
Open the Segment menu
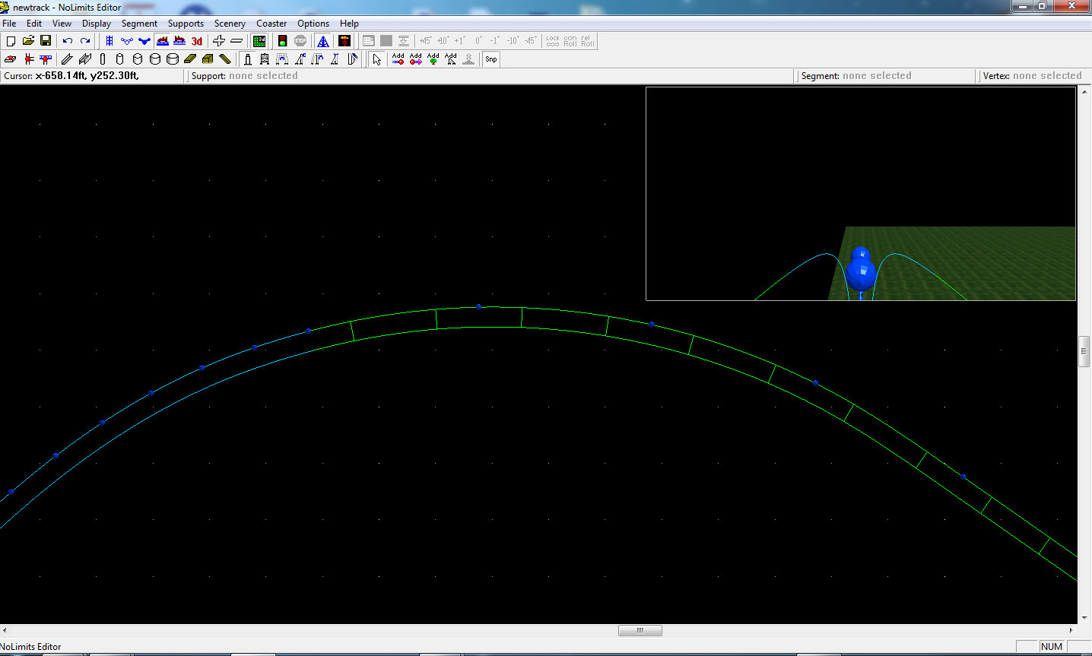click(139, 24)
